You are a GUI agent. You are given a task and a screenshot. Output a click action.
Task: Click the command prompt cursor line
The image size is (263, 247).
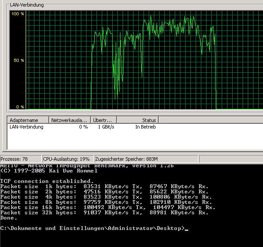[x=93, y=228]
